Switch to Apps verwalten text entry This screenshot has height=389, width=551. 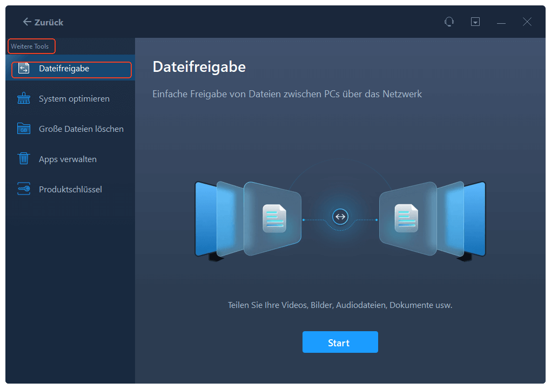coord(68,159)
